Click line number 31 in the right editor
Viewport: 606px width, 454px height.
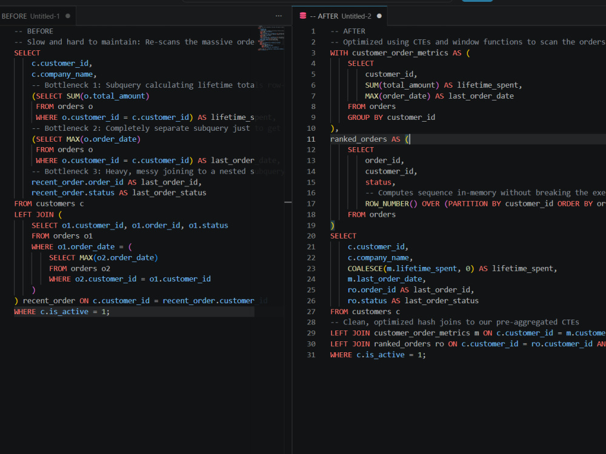tap(311, 355)
